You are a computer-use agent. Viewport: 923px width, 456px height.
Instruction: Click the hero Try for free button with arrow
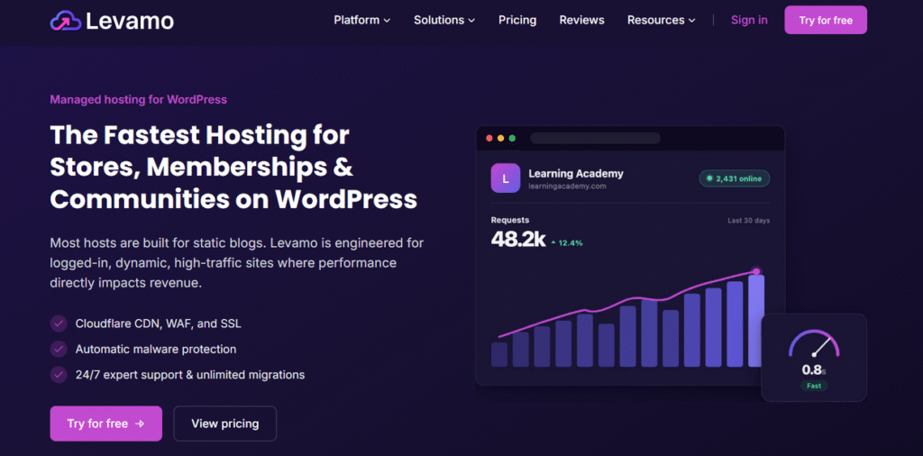[x=106, y=424]
